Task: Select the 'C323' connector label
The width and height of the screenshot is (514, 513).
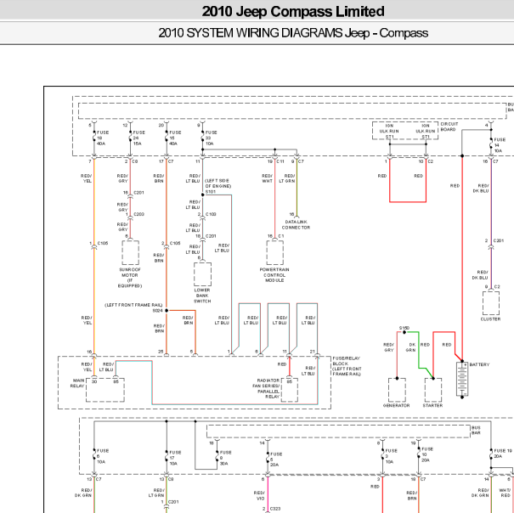Action: [275, 509]
